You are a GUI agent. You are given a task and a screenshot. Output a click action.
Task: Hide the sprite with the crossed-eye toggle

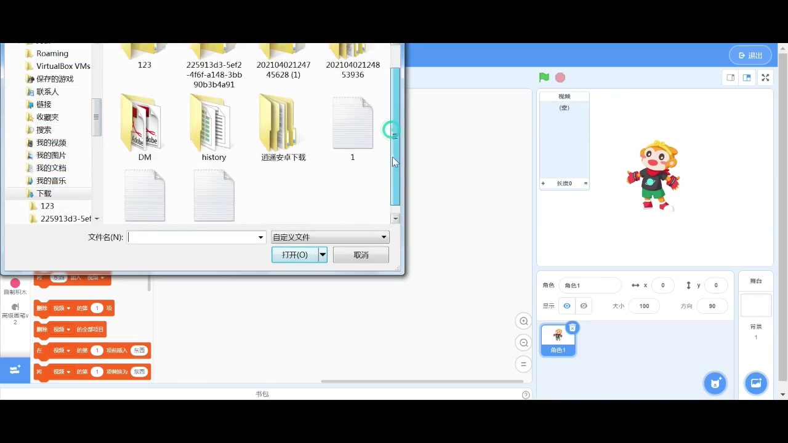pyautogui.click(x=584, y=306)
